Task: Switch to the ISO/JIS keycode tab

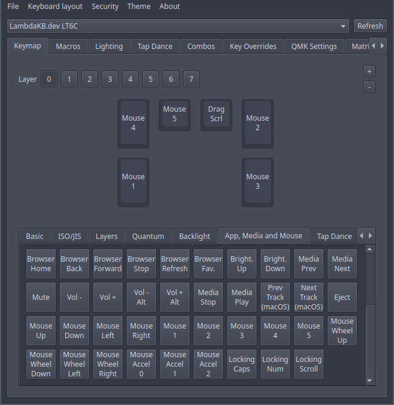Action: point(69,237)
